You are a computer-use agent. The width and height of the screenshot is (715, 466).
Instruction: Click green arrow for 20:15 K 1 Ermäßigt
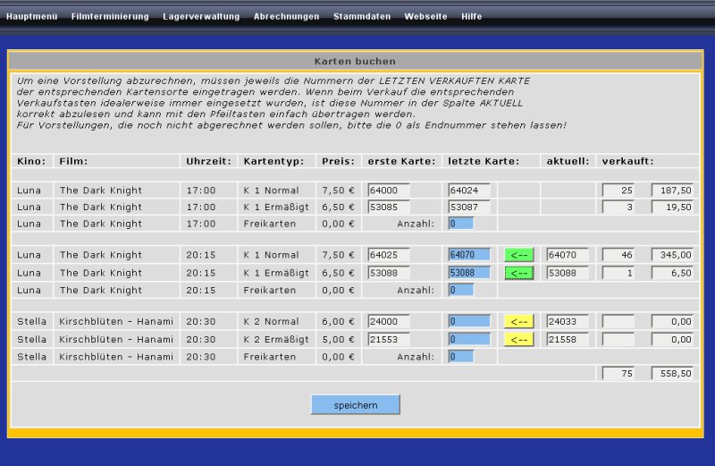(518, 273)
